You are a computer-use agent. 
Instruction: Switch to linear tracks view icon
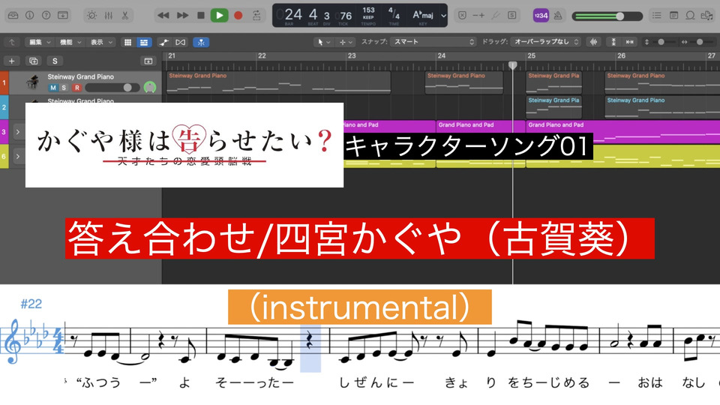tap(144, 42)
